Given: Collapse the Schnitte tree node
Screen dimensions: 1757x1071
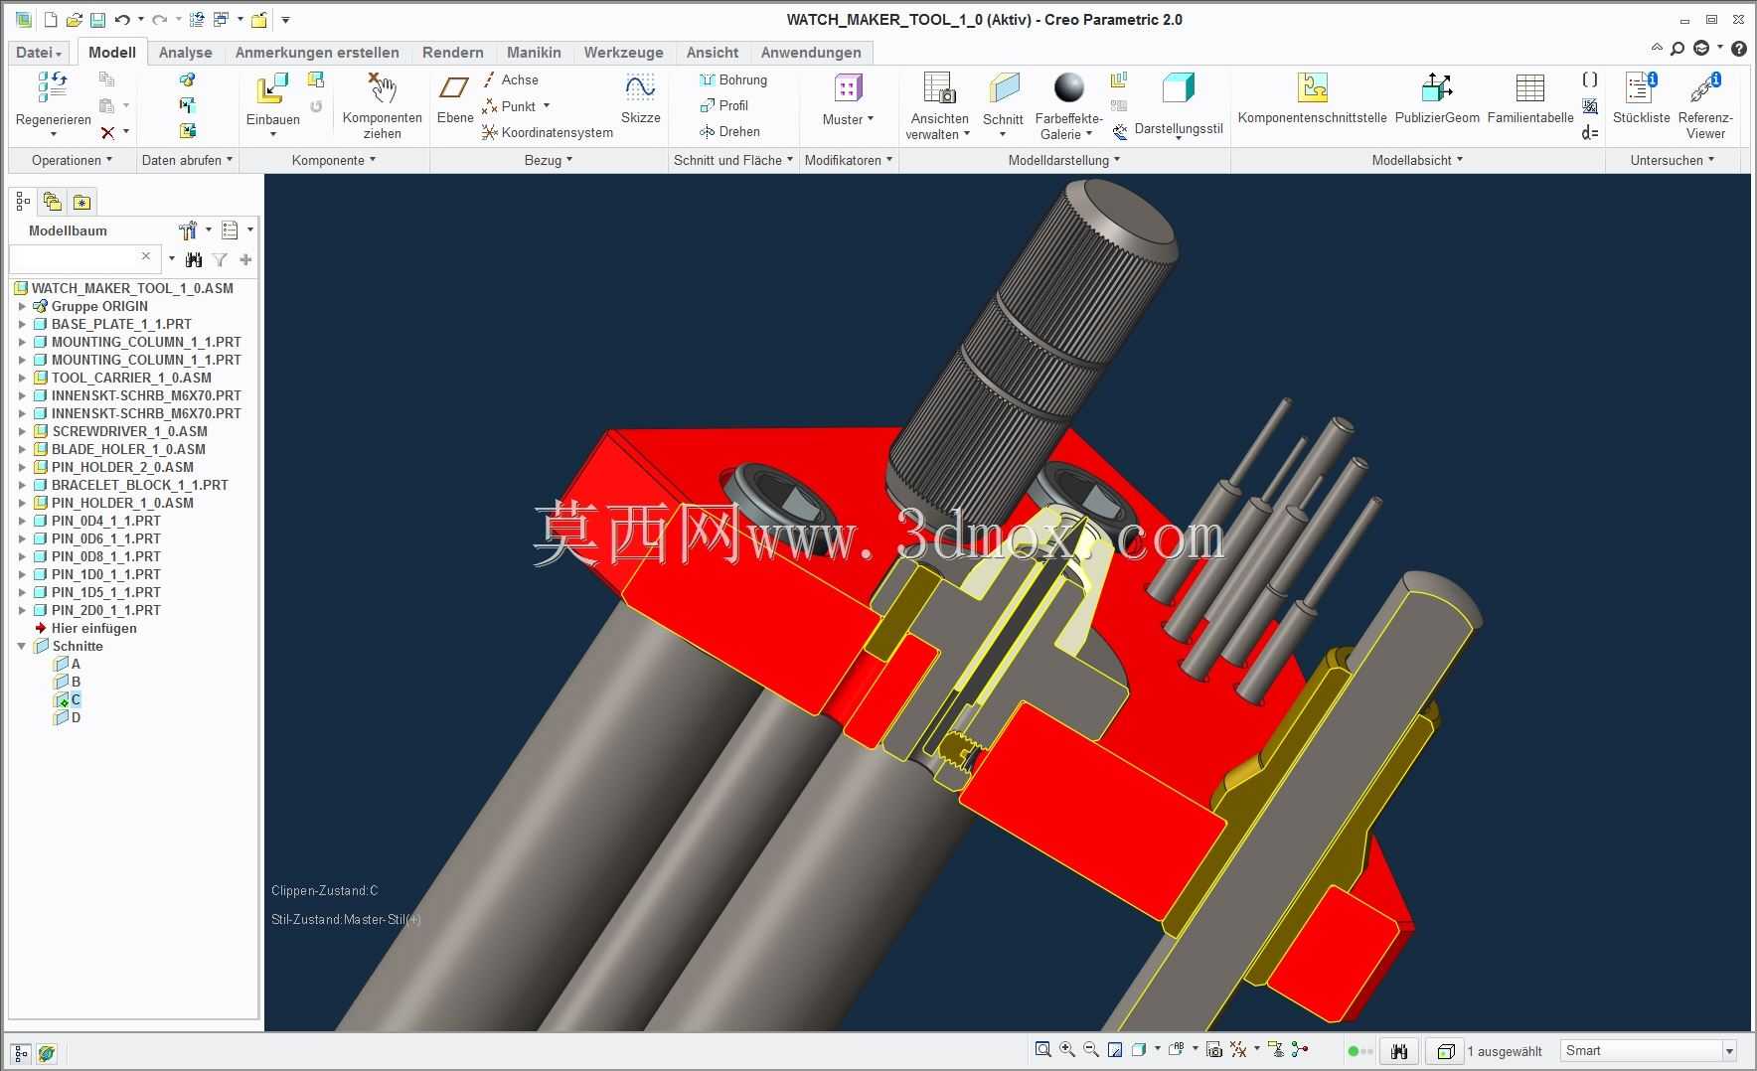Looking at the screenshot, I should coord(22,646).
